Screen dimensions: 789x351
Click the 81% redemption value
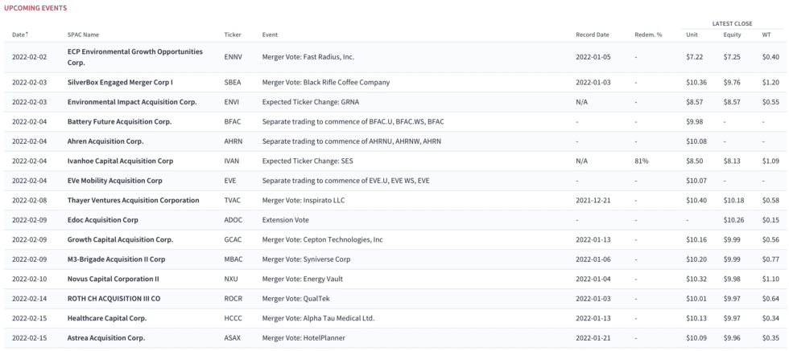(641, 161)
